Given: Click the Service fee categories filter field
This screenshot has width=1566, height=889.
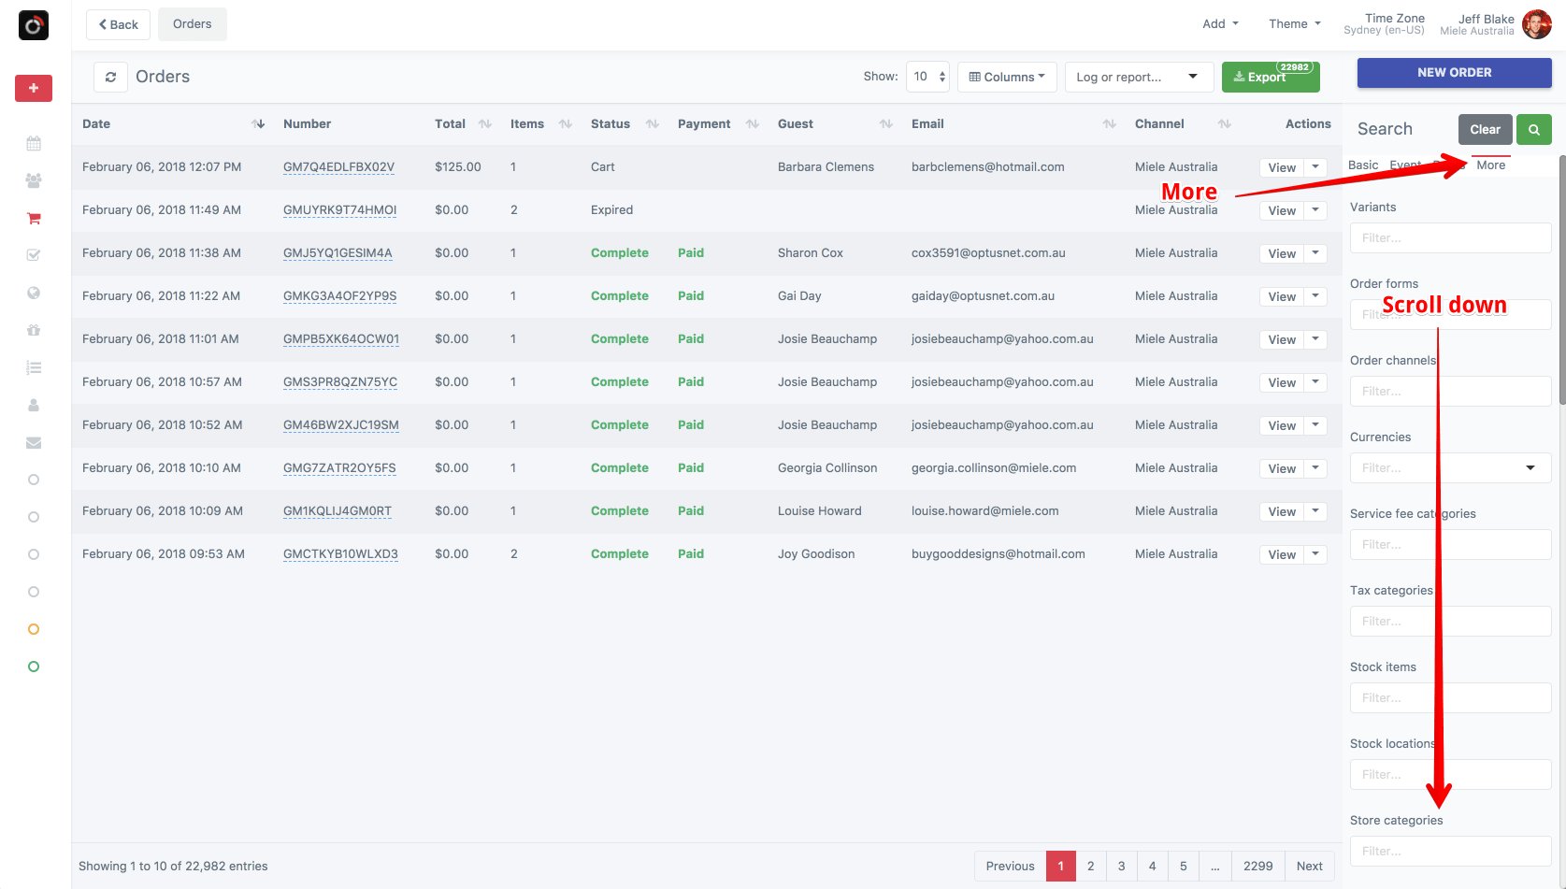Looking at the screenshot, I should click(1451, 544).
